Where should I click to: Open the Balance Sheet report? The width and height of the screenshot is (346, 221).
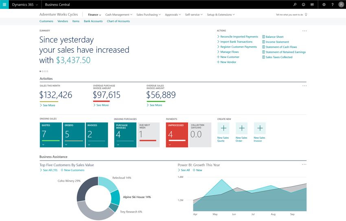(273, 37)
